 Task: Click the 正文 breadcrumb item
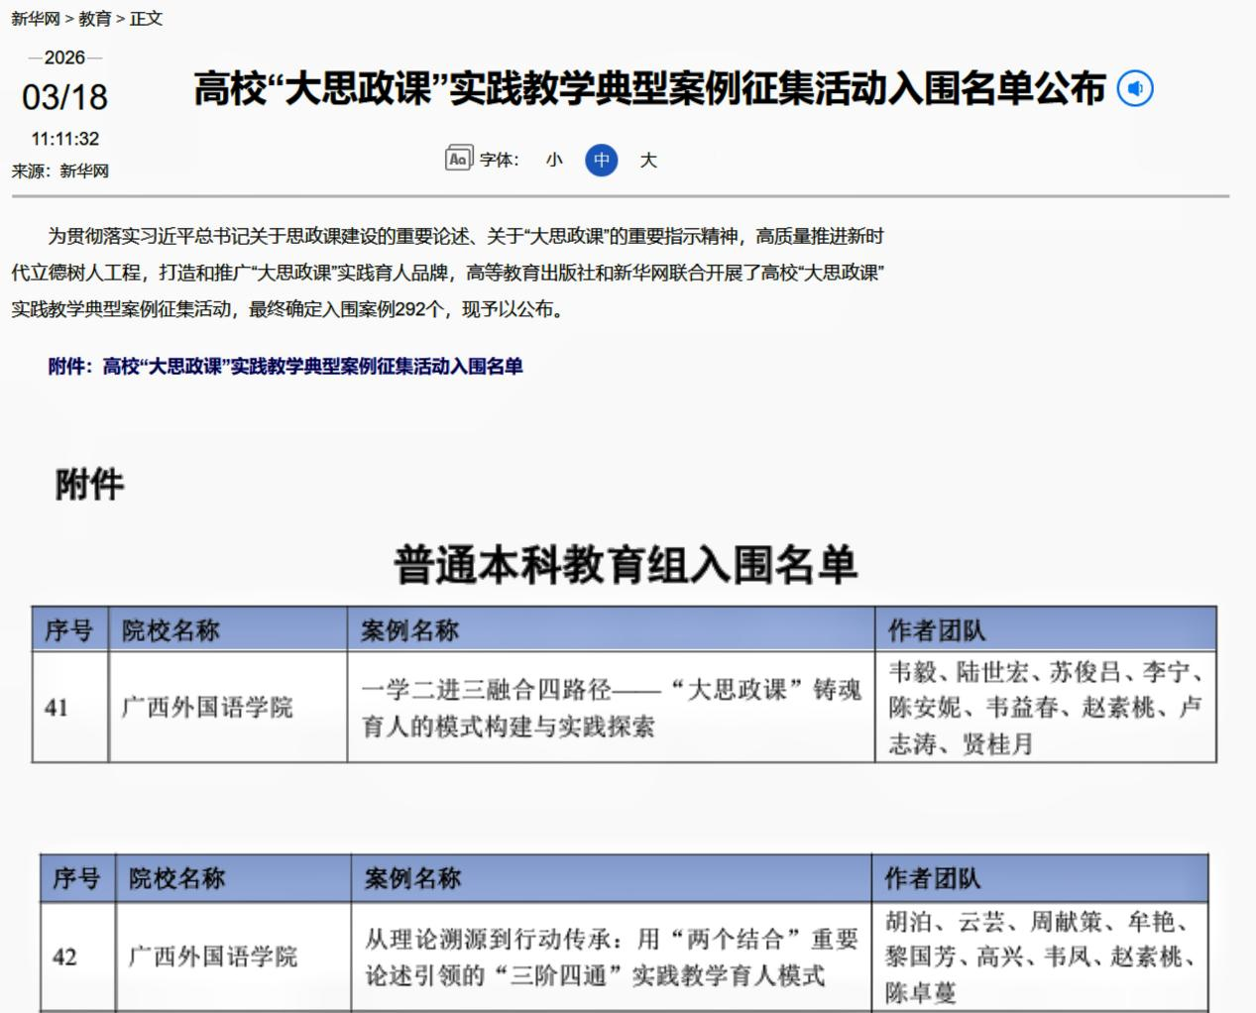146,19
